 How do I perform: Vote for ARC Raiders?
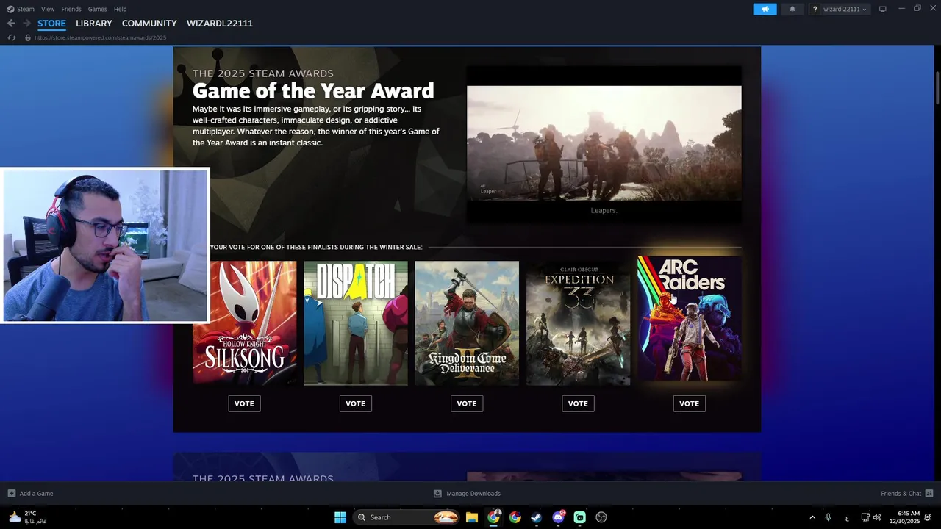[x=689, y=403]
